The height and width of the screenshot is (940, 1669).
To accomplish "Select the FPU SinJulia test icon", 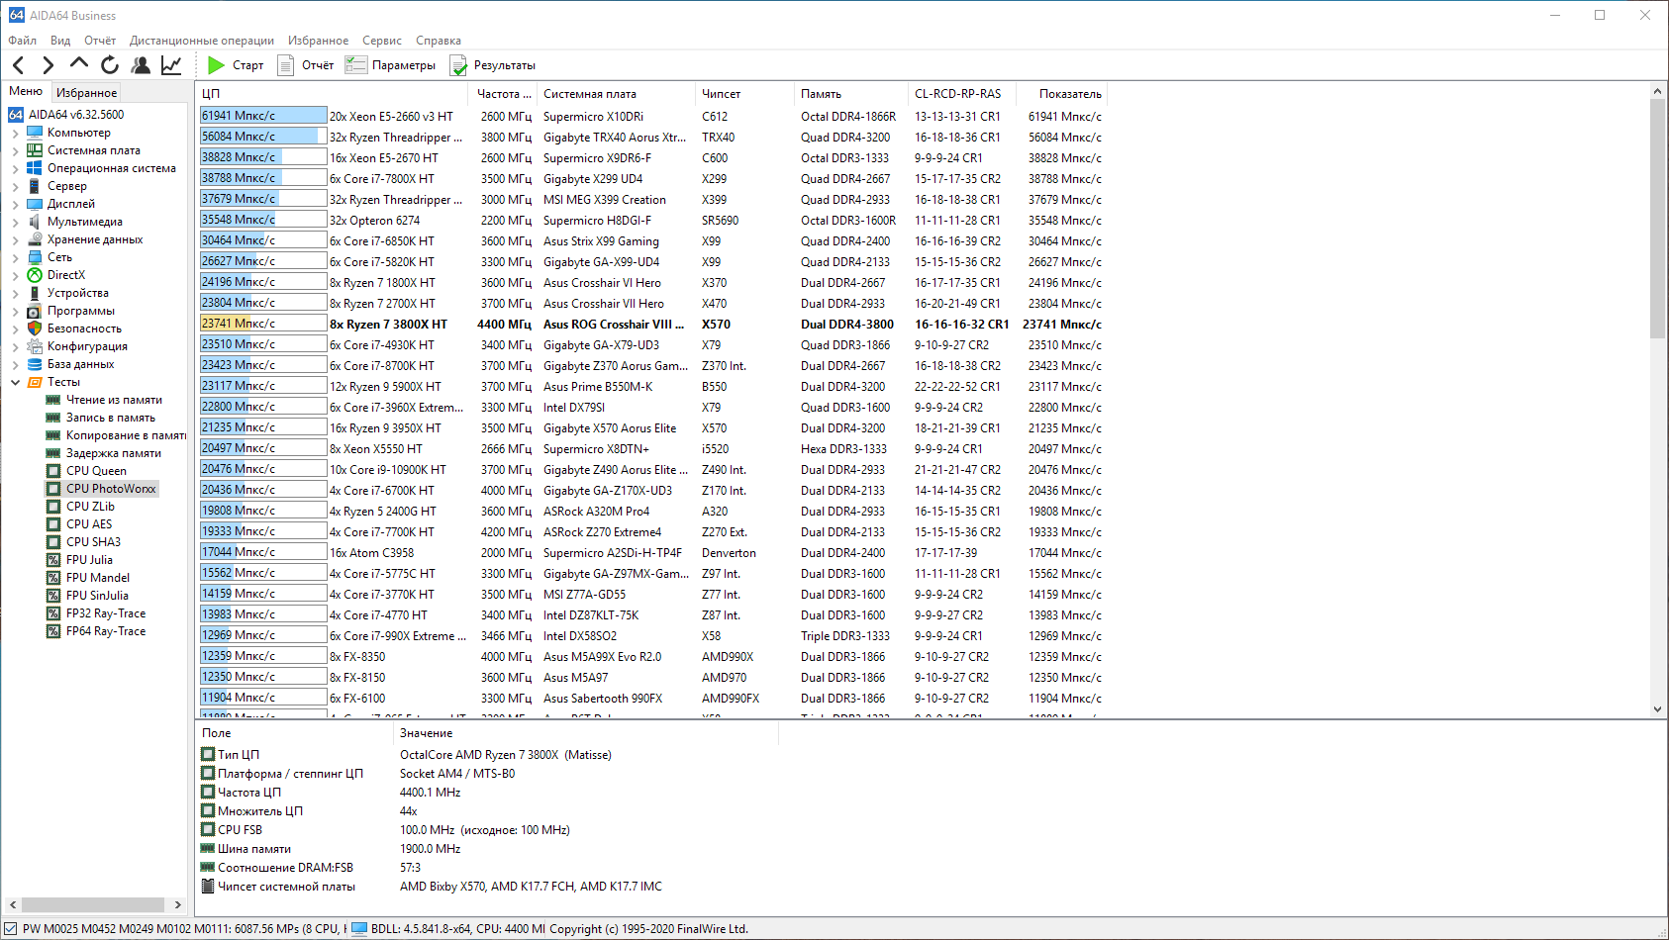I will (x=53, y=596).
